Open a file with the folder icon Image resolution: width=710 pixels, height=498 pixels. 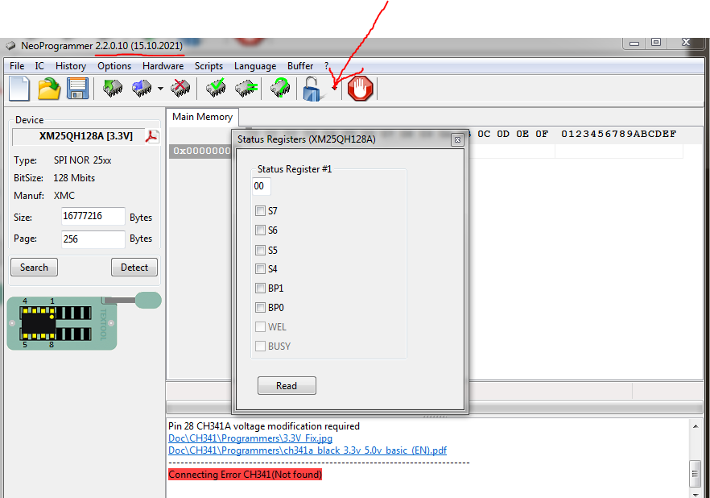49,89
